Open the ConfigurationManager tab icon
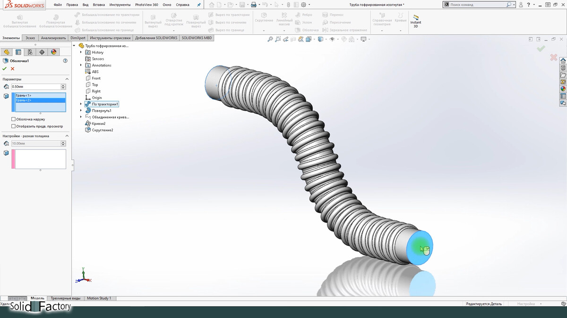 click(x=30, y=52)
